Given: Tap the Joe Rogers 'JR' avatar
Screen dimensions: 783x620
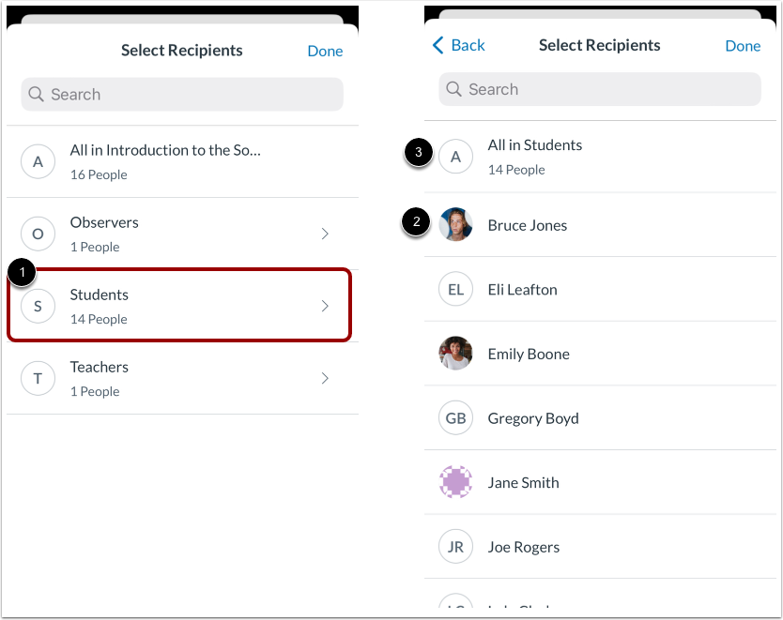Looking at the screenshot, I should tap(455, 547).
